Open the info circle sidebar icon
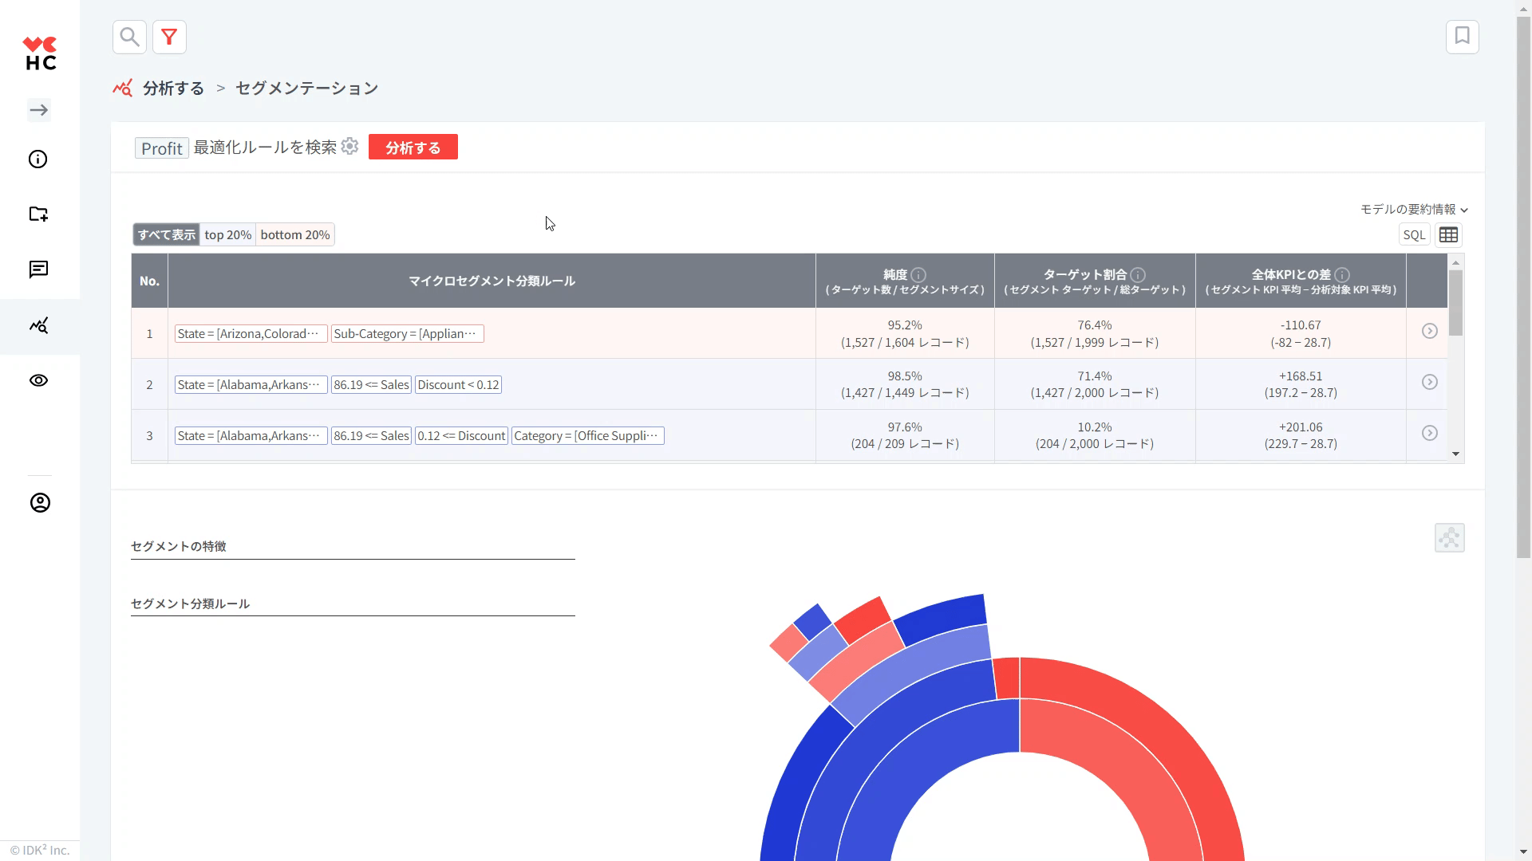Viewport: 1532px width, 861px height. [x=38, y=159]
